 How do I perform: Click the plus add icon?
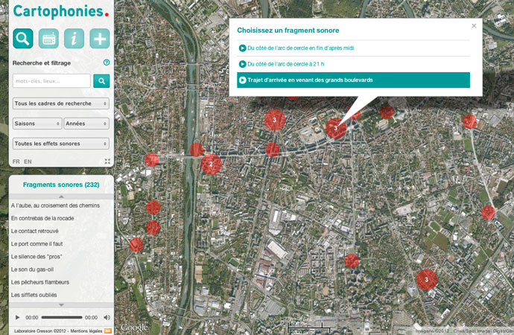coord(99,39)
